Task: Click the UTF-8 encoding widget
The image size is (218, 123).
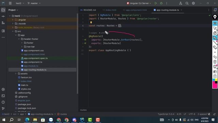Action: pos(192,114)
